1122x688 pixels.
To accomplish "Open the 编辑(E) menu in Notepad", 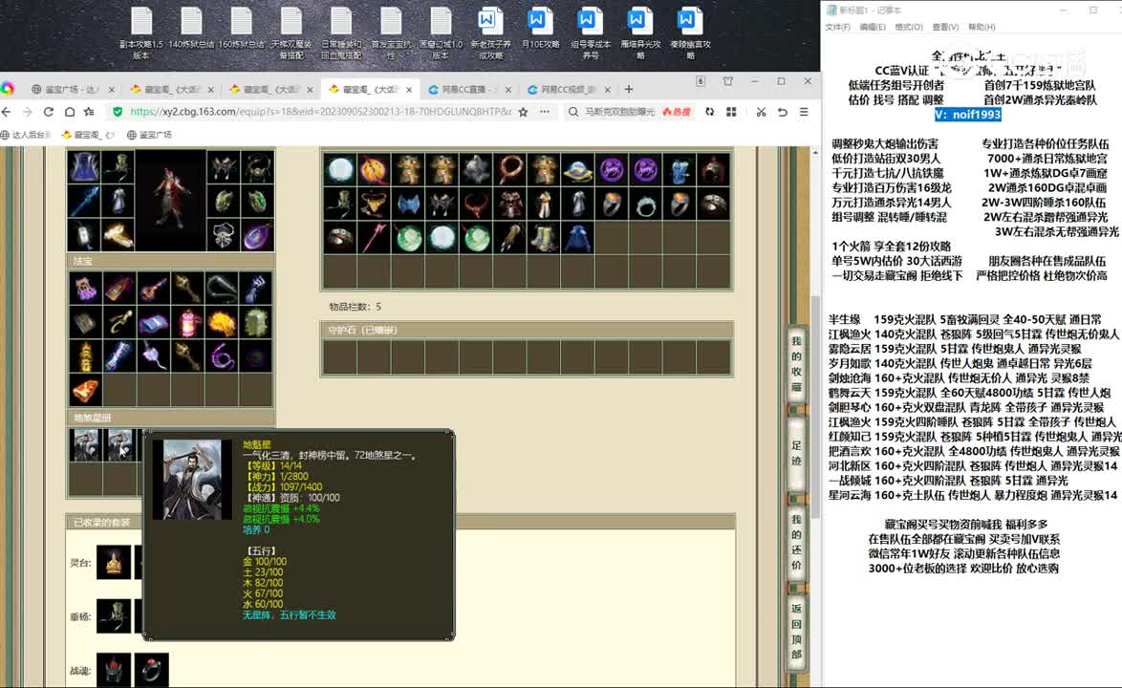I will 873,27.
